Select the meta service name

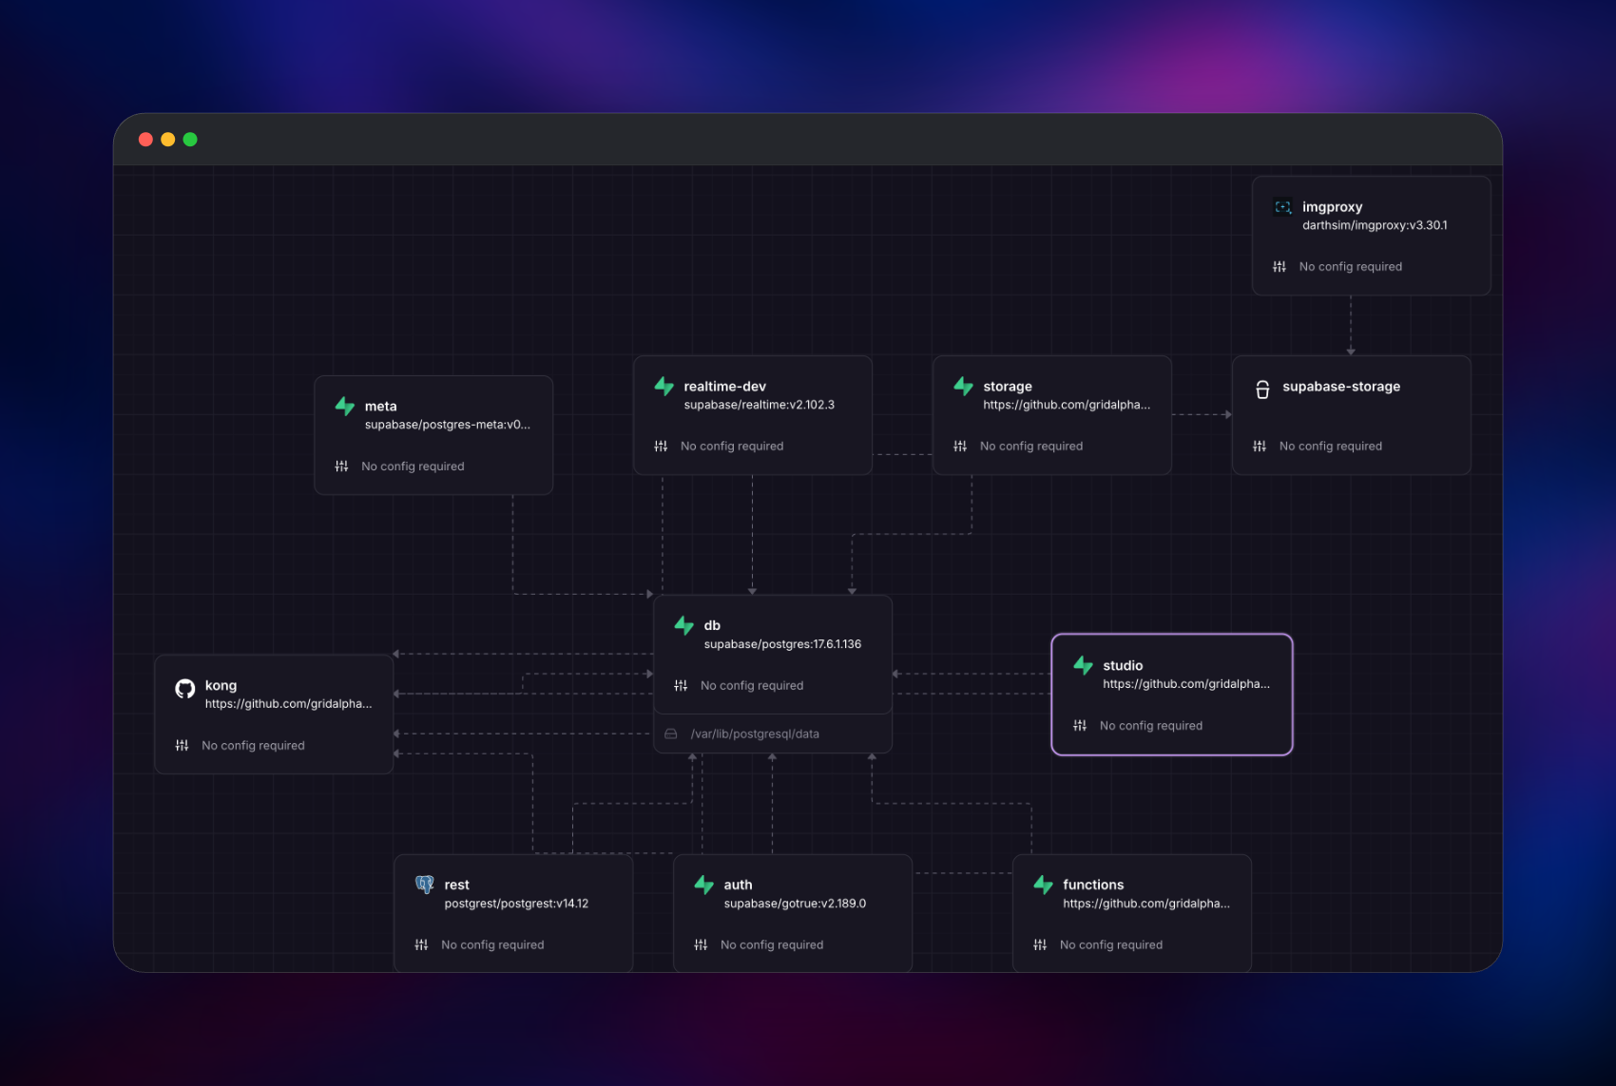(x=380, y=407)
